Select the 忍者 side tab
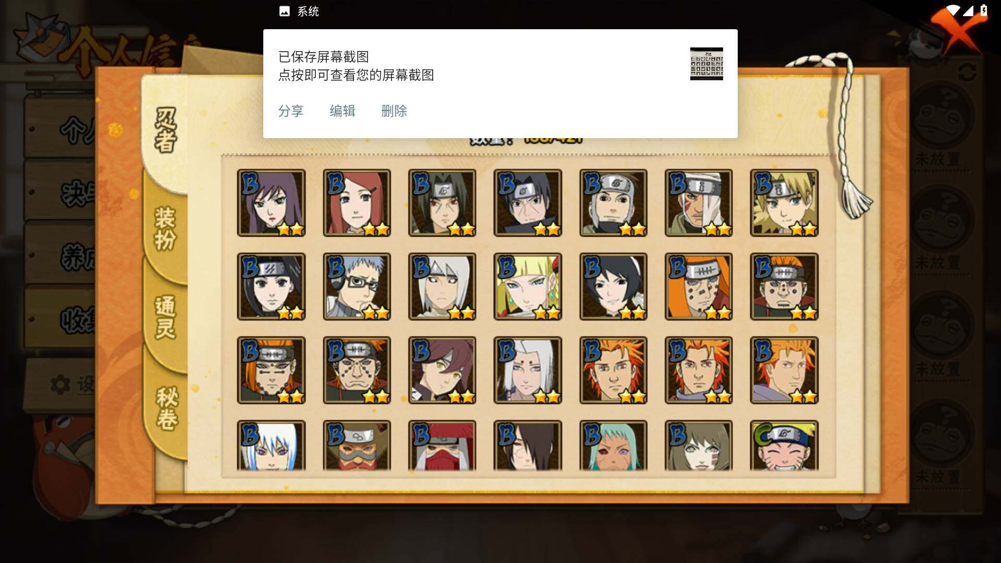 click(x=165, y=130)
